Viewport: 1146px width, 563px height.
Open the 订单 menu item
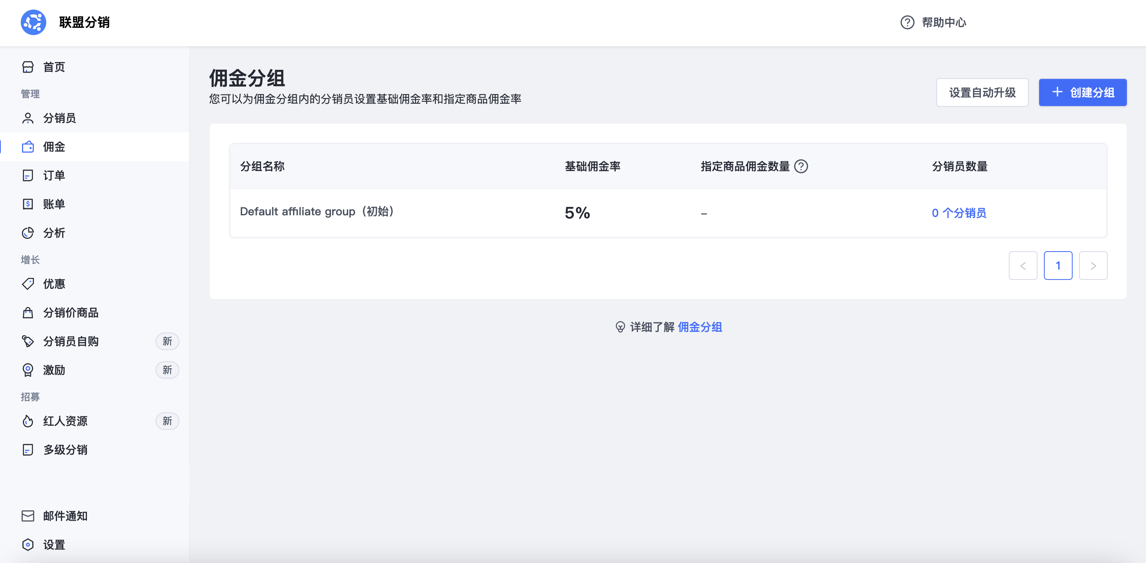(x=54, y=176)
